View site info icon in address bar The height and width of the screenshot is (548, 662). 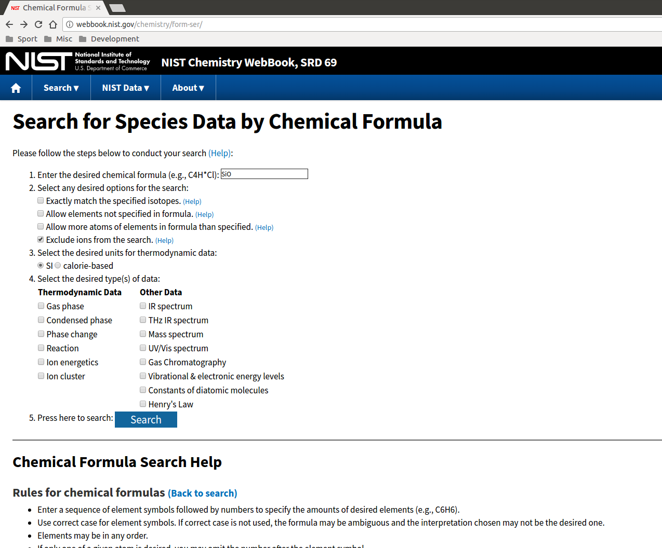(x=70, y=24)
